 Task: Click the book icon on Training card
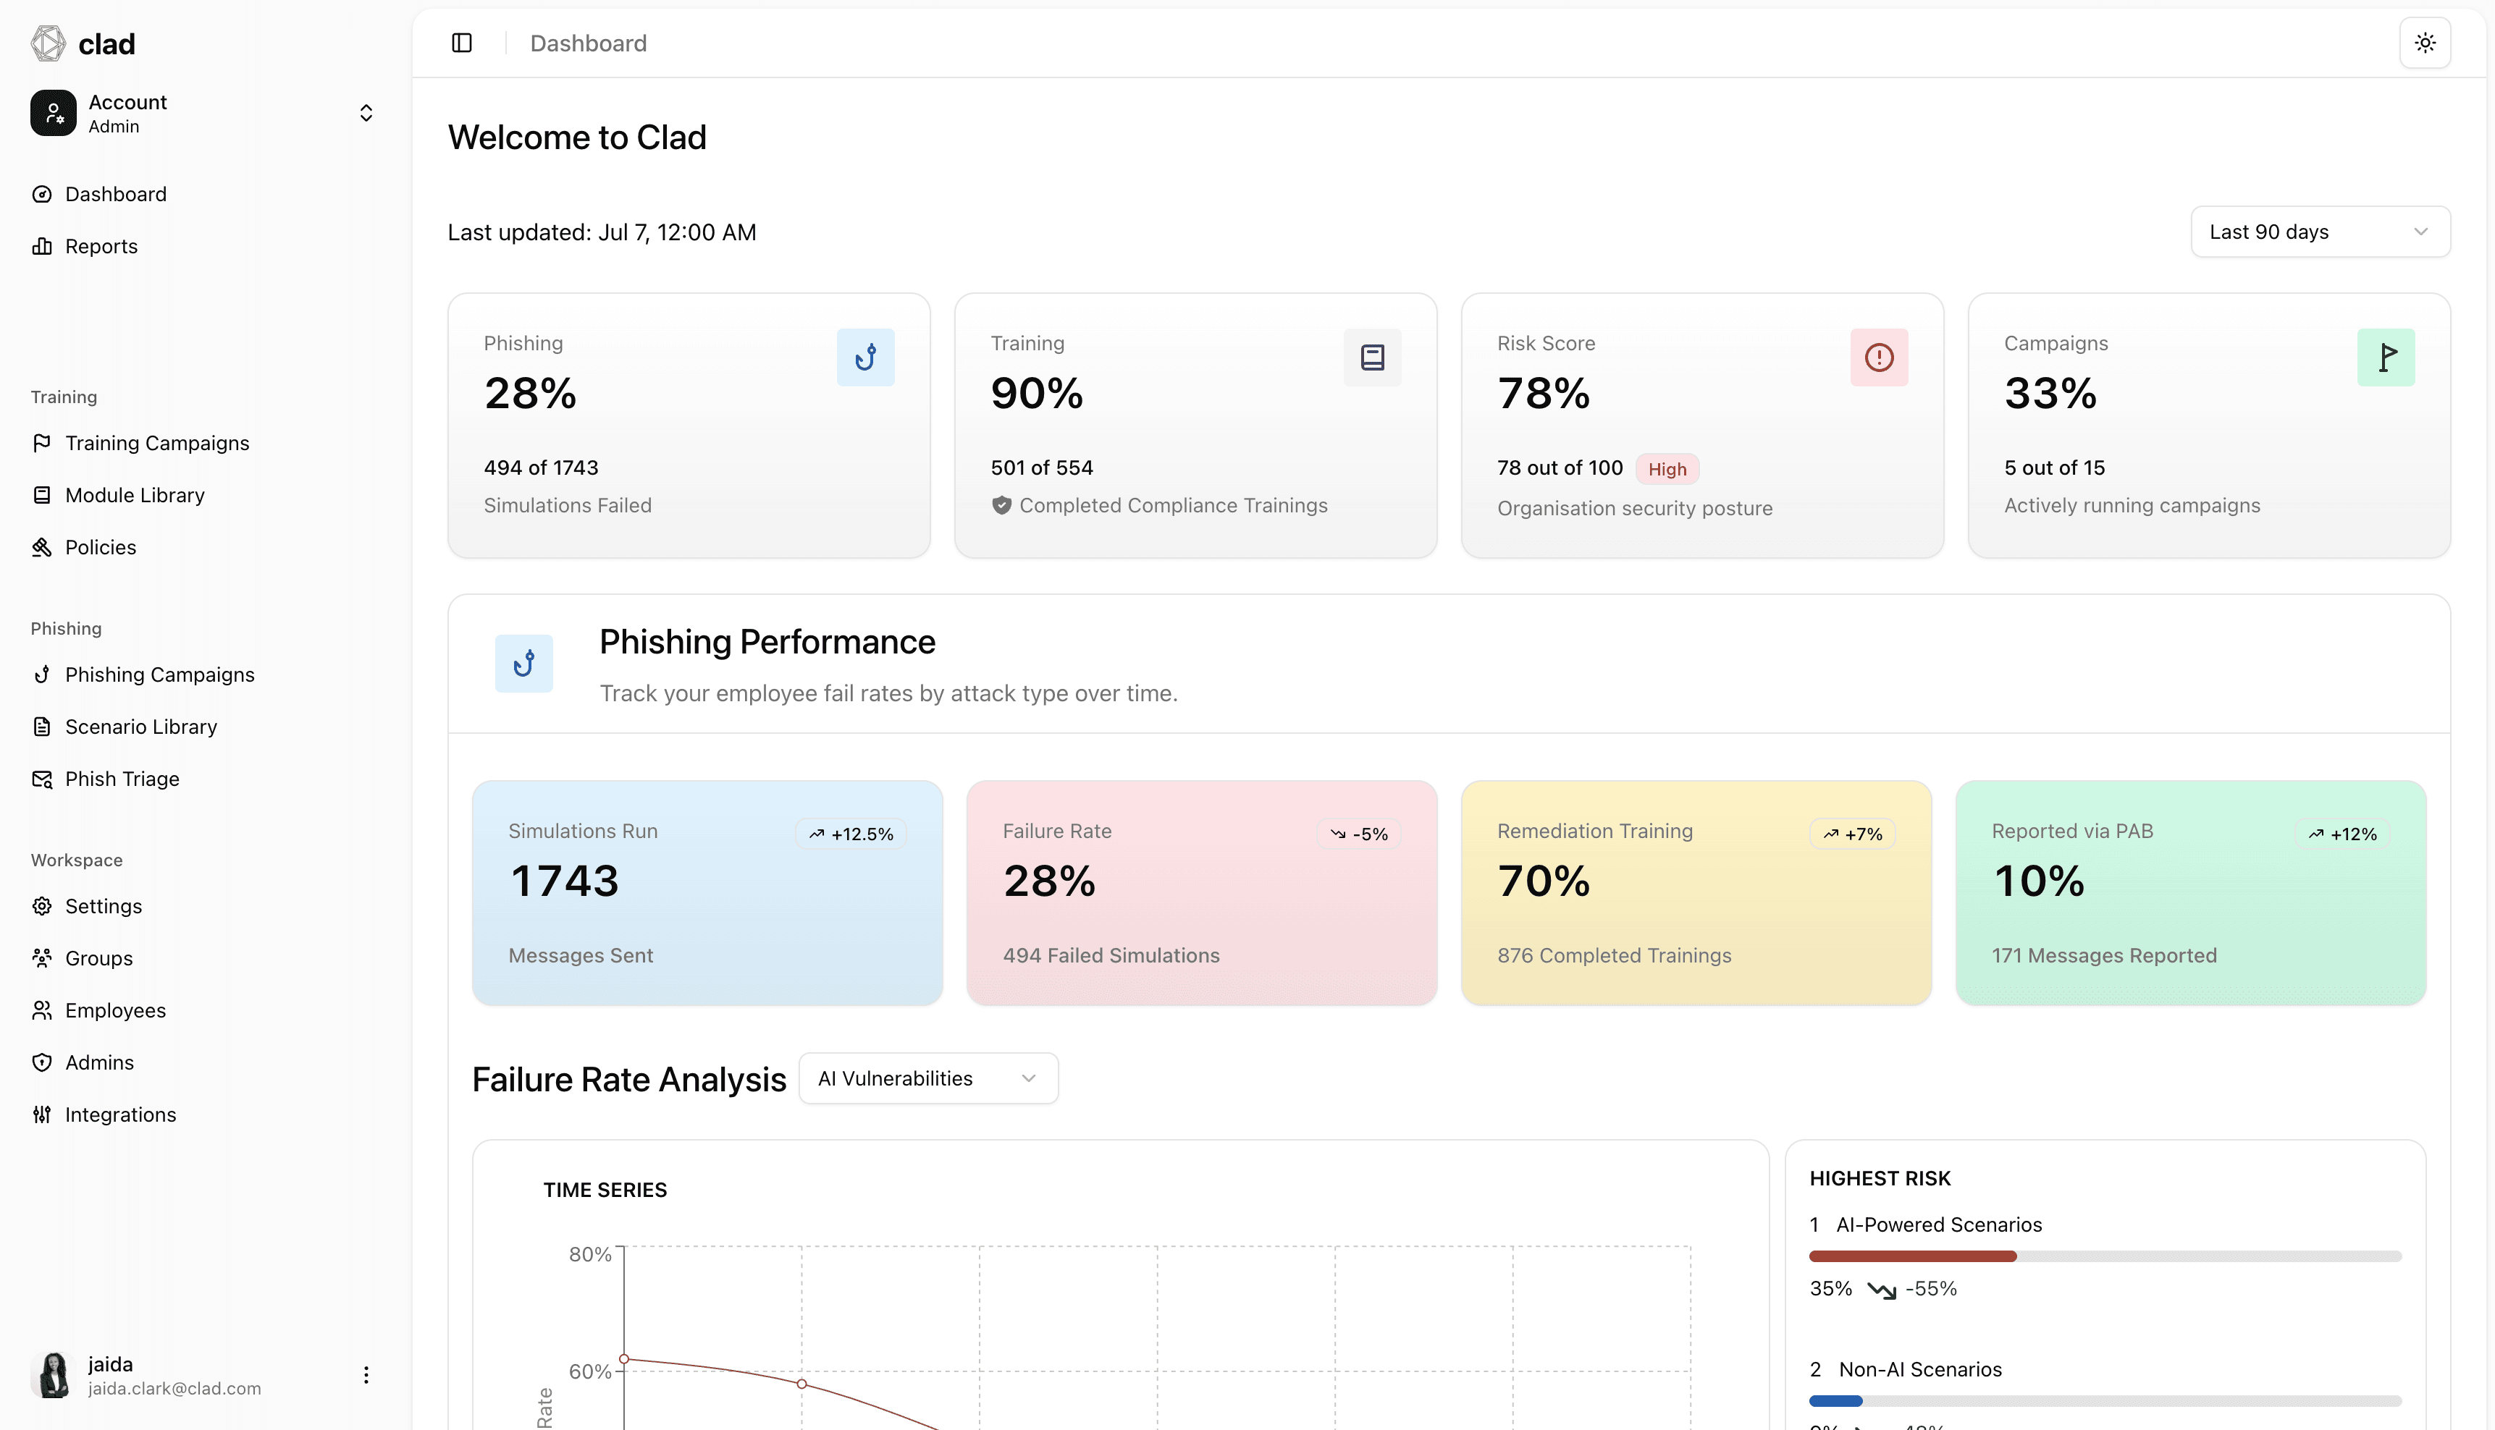[1372, 357]
